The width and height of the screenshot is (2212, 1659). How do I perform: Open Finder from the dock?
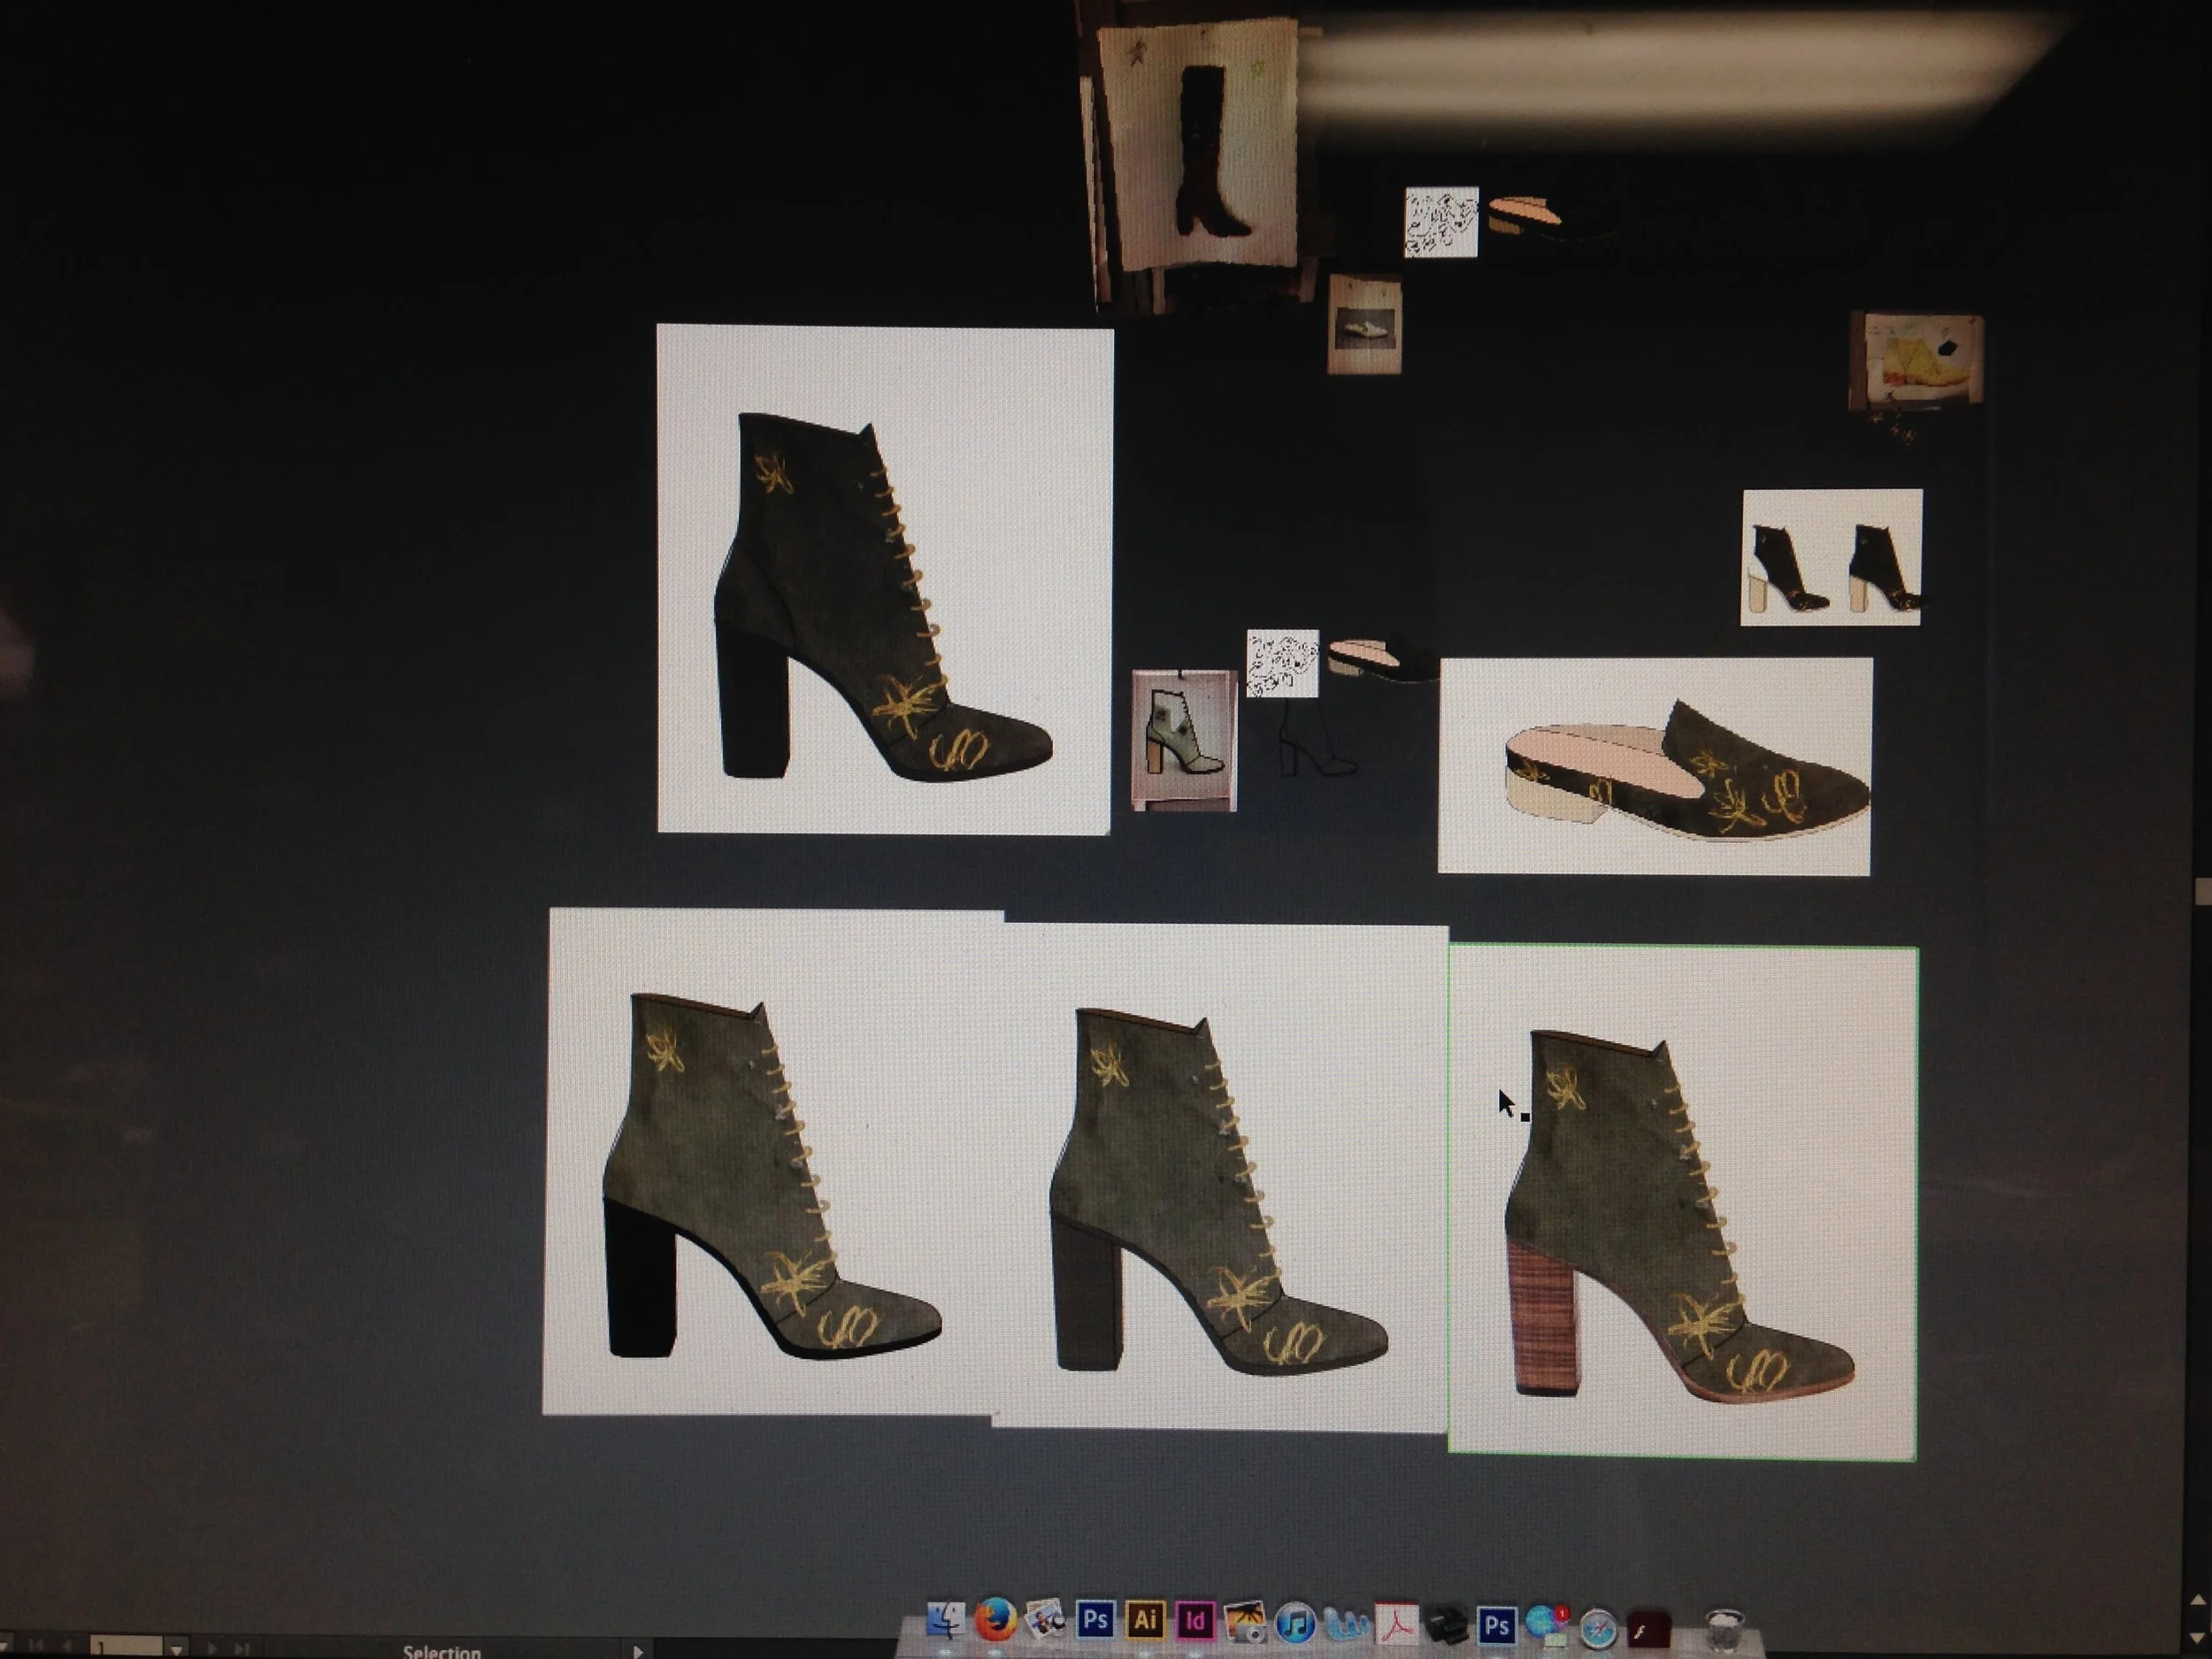(x=945, y=1621)
